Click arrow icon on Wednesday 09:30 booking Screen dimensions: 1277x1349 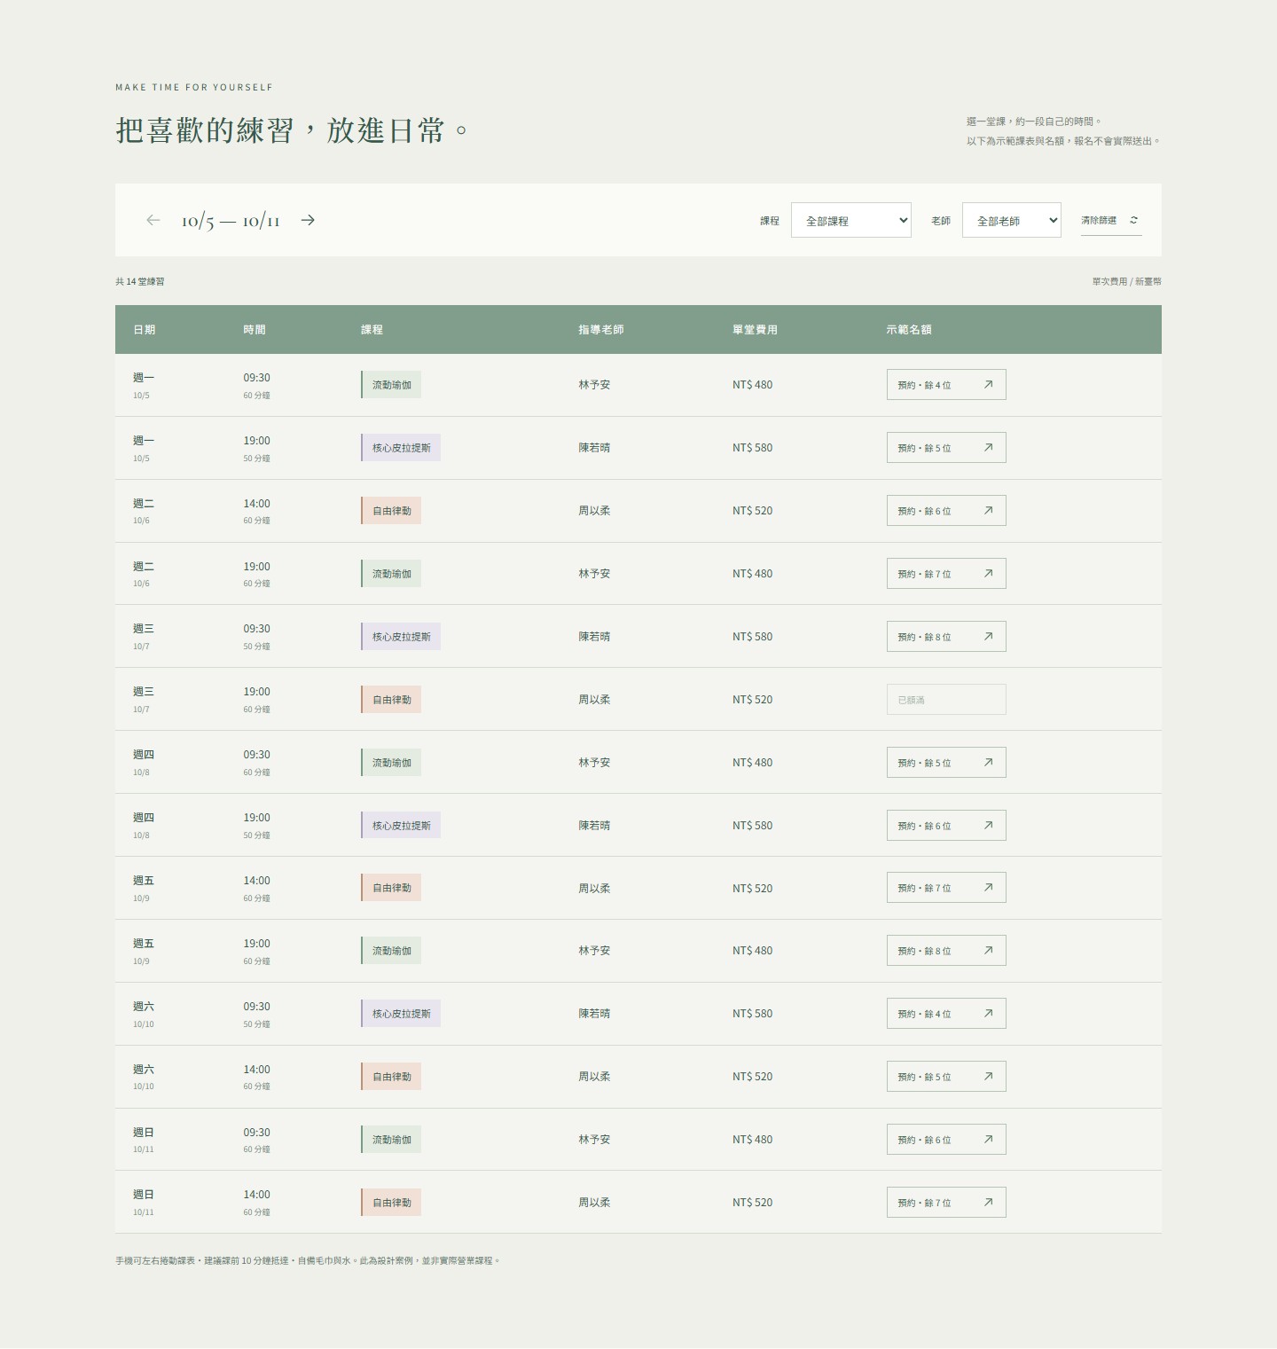pyautogui.click(x=988, y=636)
